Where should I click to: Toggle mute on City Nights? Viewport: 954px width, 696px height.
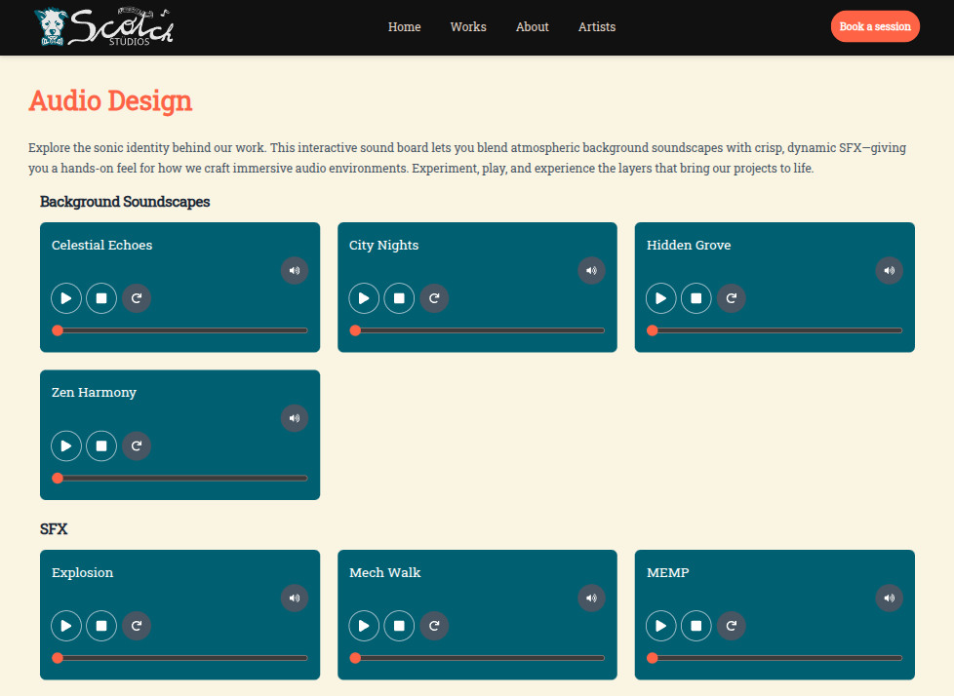591,271
